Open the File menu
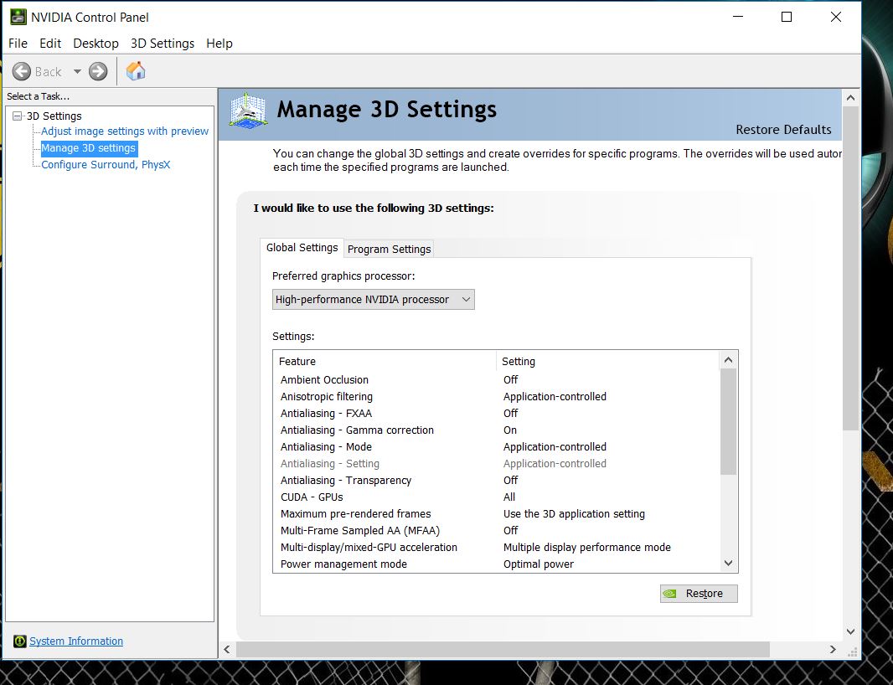 point(18,44)
